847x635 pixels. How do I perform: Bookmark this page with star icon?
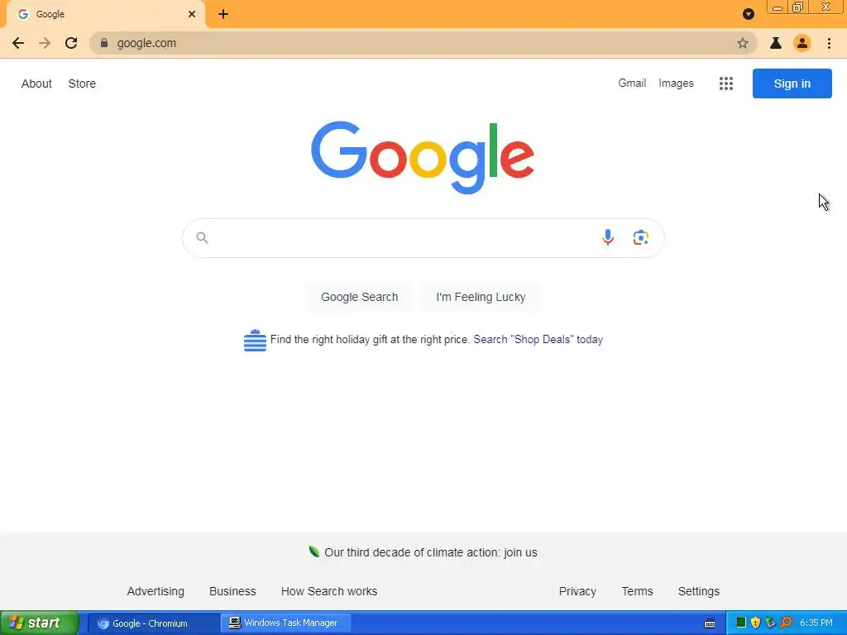[x=743, y=43]
